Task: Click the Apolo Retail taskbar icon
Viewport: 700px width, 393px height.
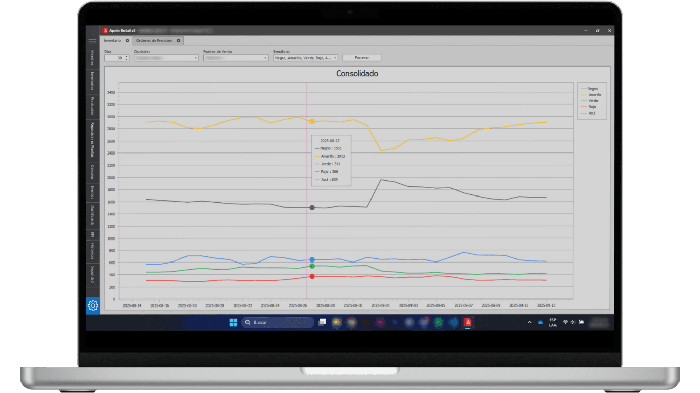Action: pos(467,322)
